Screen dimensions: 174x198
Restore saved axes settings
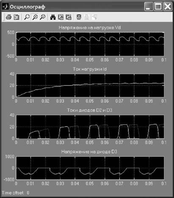pos(69,17)
